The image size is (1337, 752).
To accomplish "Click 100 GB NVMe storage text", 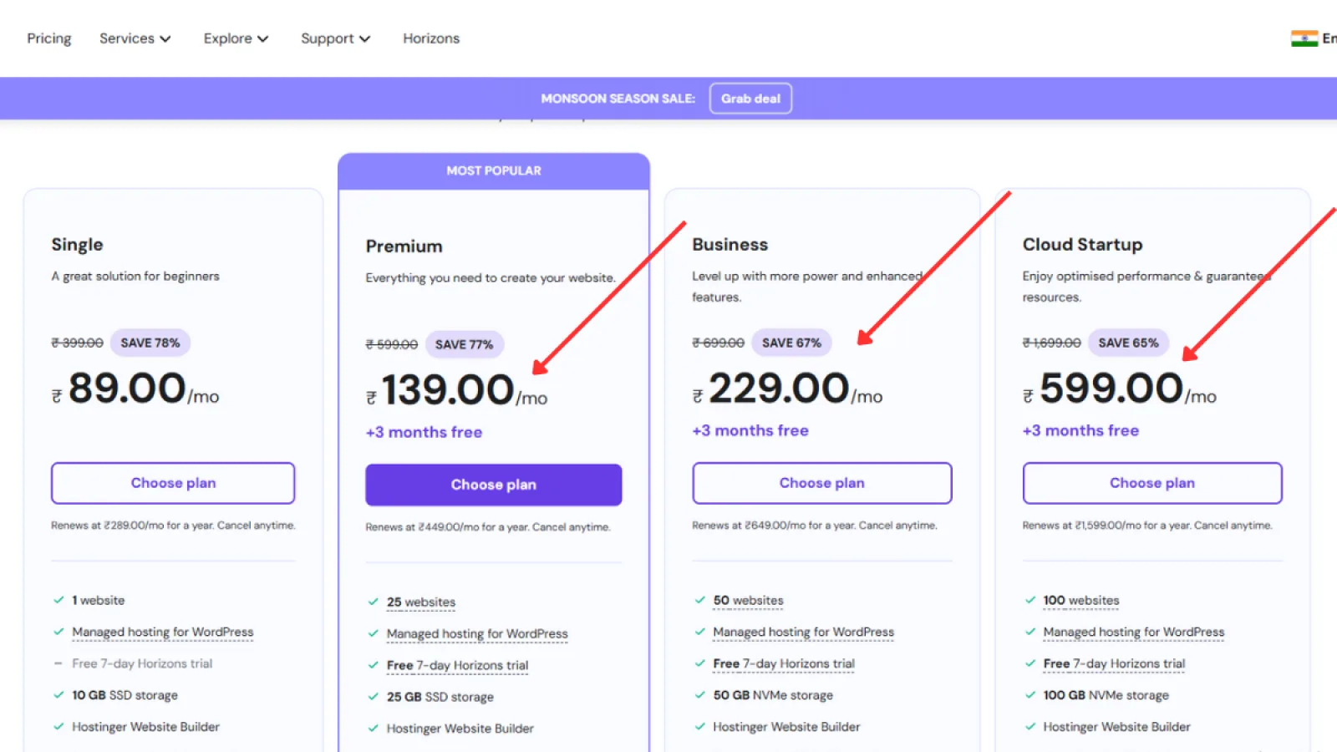I will [1106, 695].
